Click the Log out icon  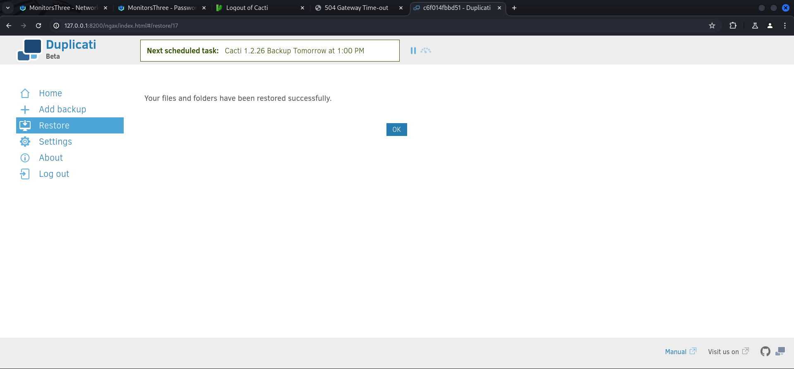click(25, 174)
